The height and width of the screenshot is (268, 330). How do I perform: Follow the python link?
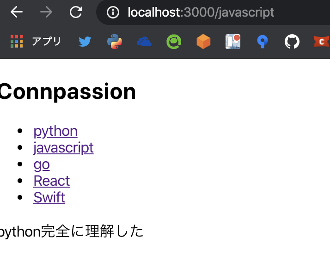55,132
